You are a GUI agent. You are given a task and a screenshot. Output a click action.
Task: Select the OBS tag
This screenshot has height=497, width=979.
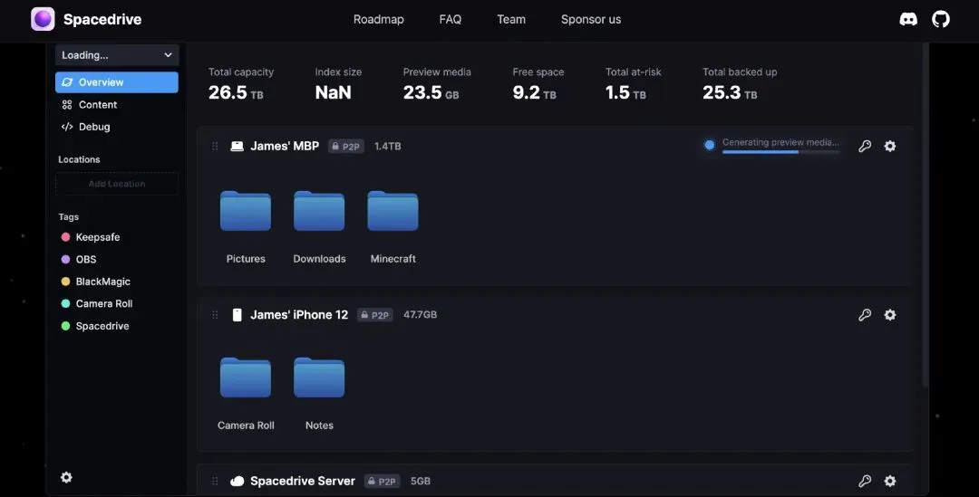tap(79, 260)
